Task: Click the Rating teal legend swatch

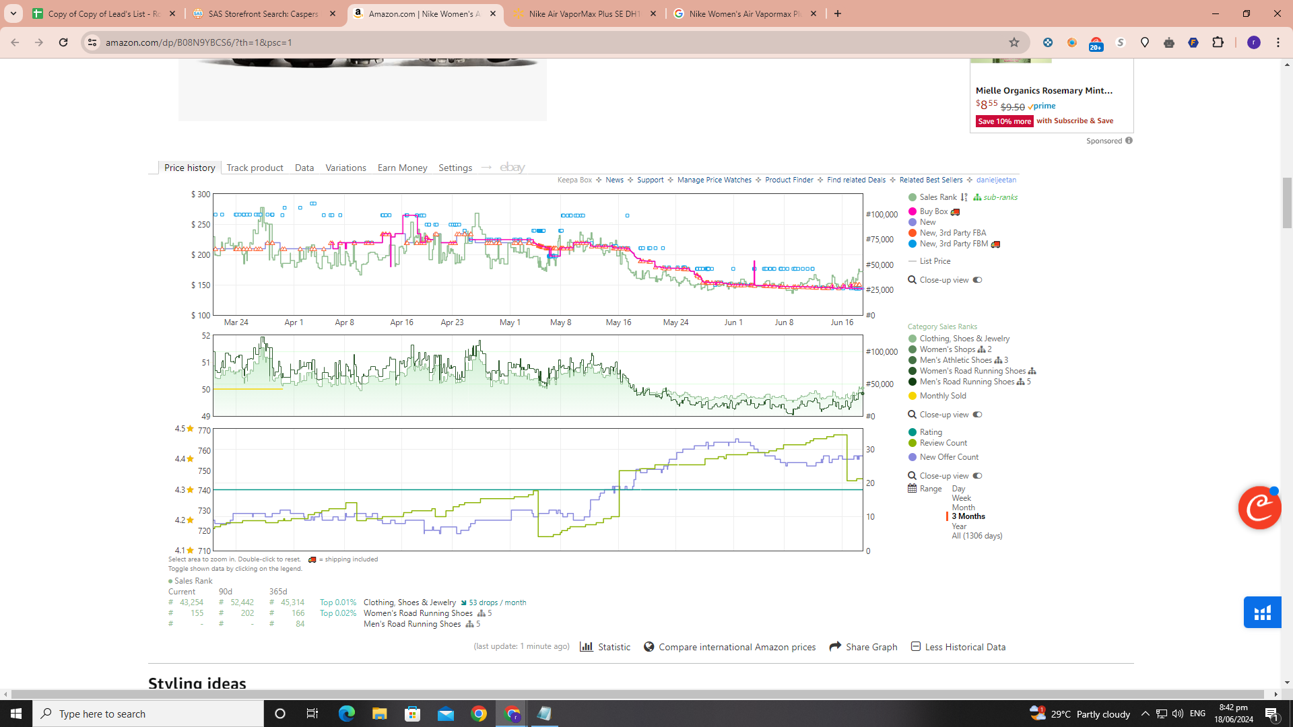Action: click(913, 432)
